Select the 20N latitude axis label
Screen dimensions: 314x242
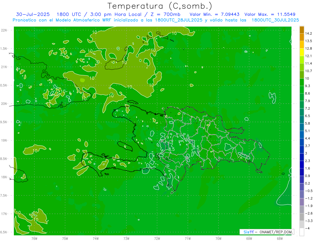coord(4,104)
